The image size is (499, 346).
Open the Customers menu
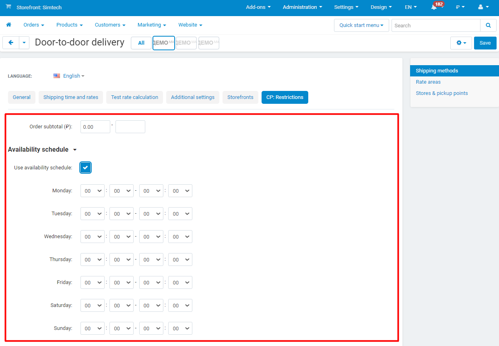click(110, 25)
